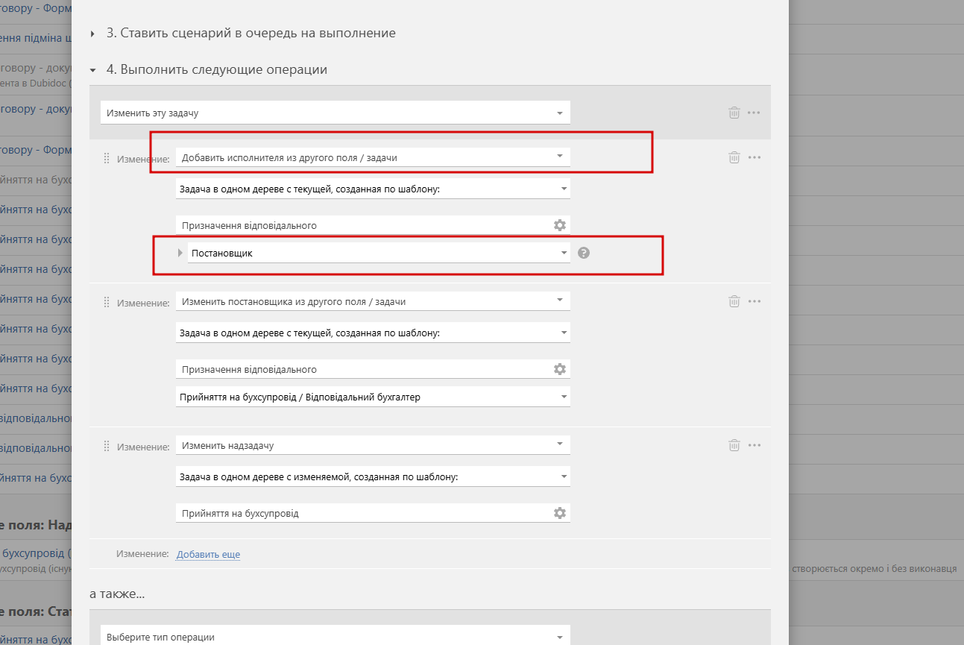Expand the small triangle left of 'Постановщик'
The height and width of the screenshot is (645, 964).
(180, 253)
